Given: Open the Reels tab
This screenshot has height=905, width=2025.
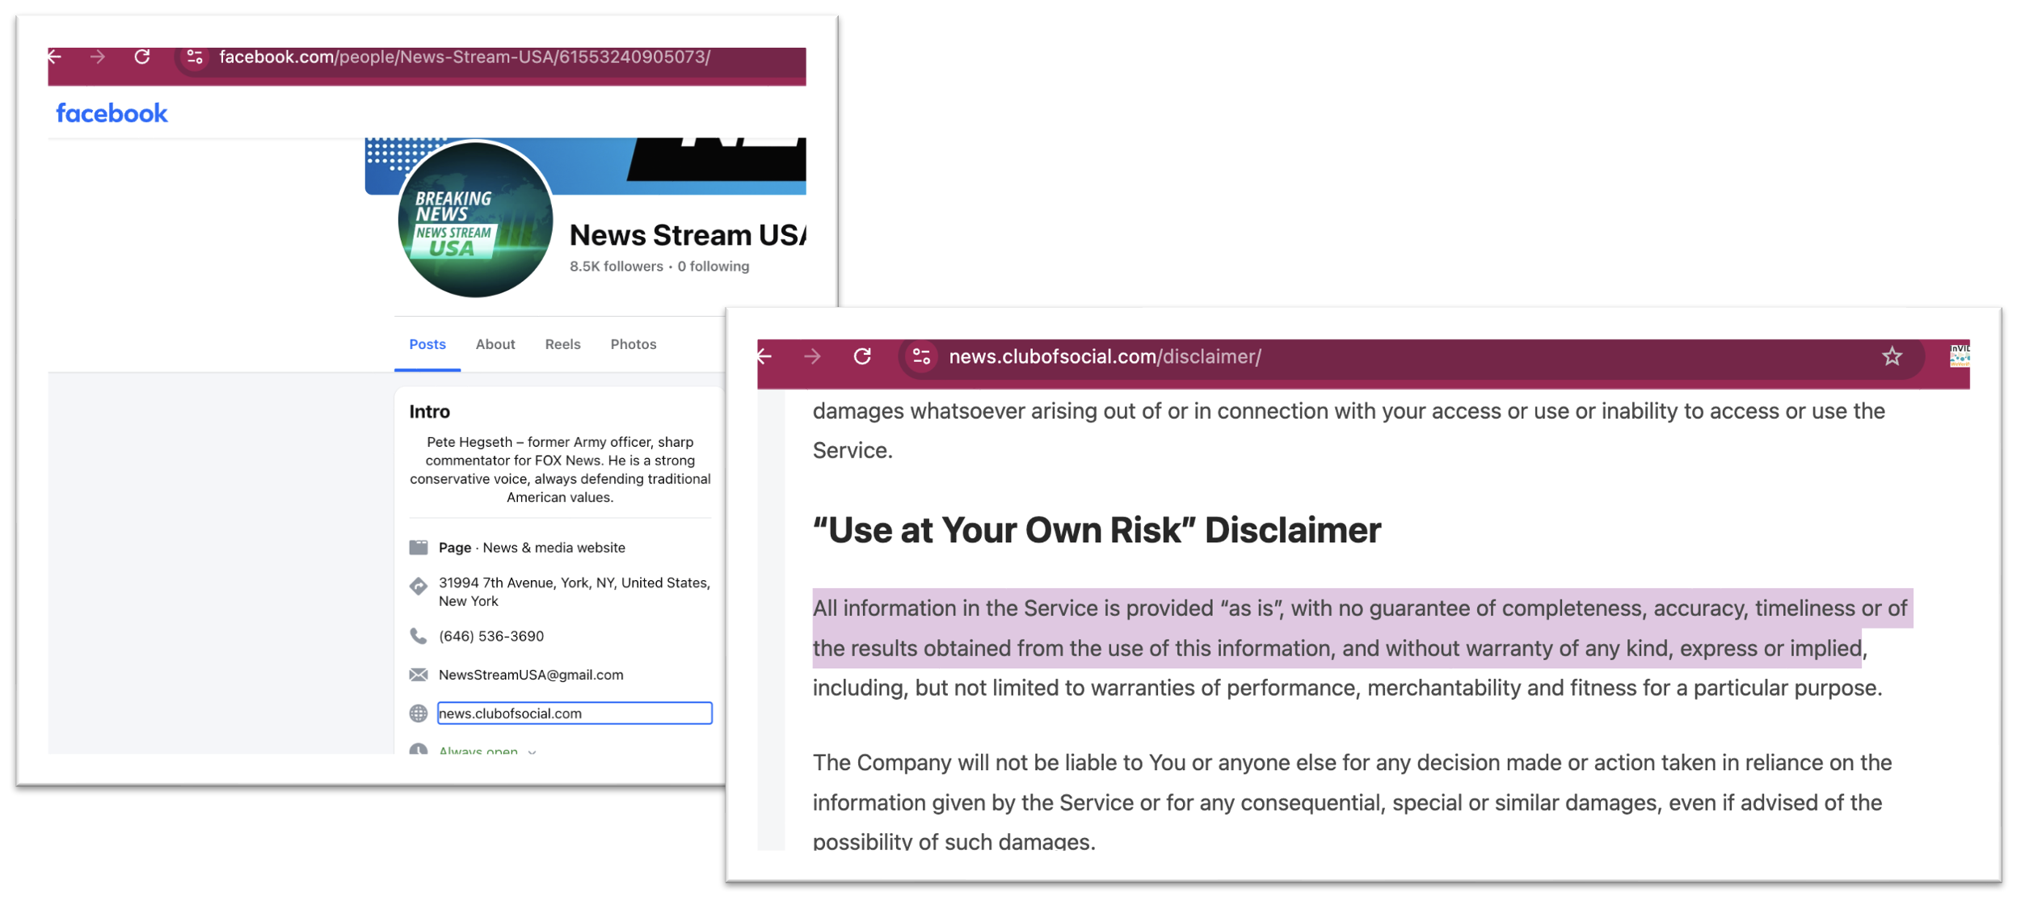Looking at the screenshot, I should [x=562, y=345].
